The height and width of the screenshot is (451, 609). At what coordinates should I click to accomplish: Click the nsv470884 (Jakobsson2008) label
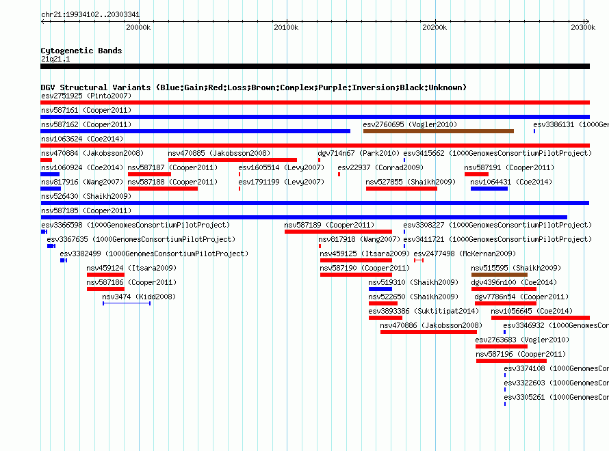click(x=92, y=153)
